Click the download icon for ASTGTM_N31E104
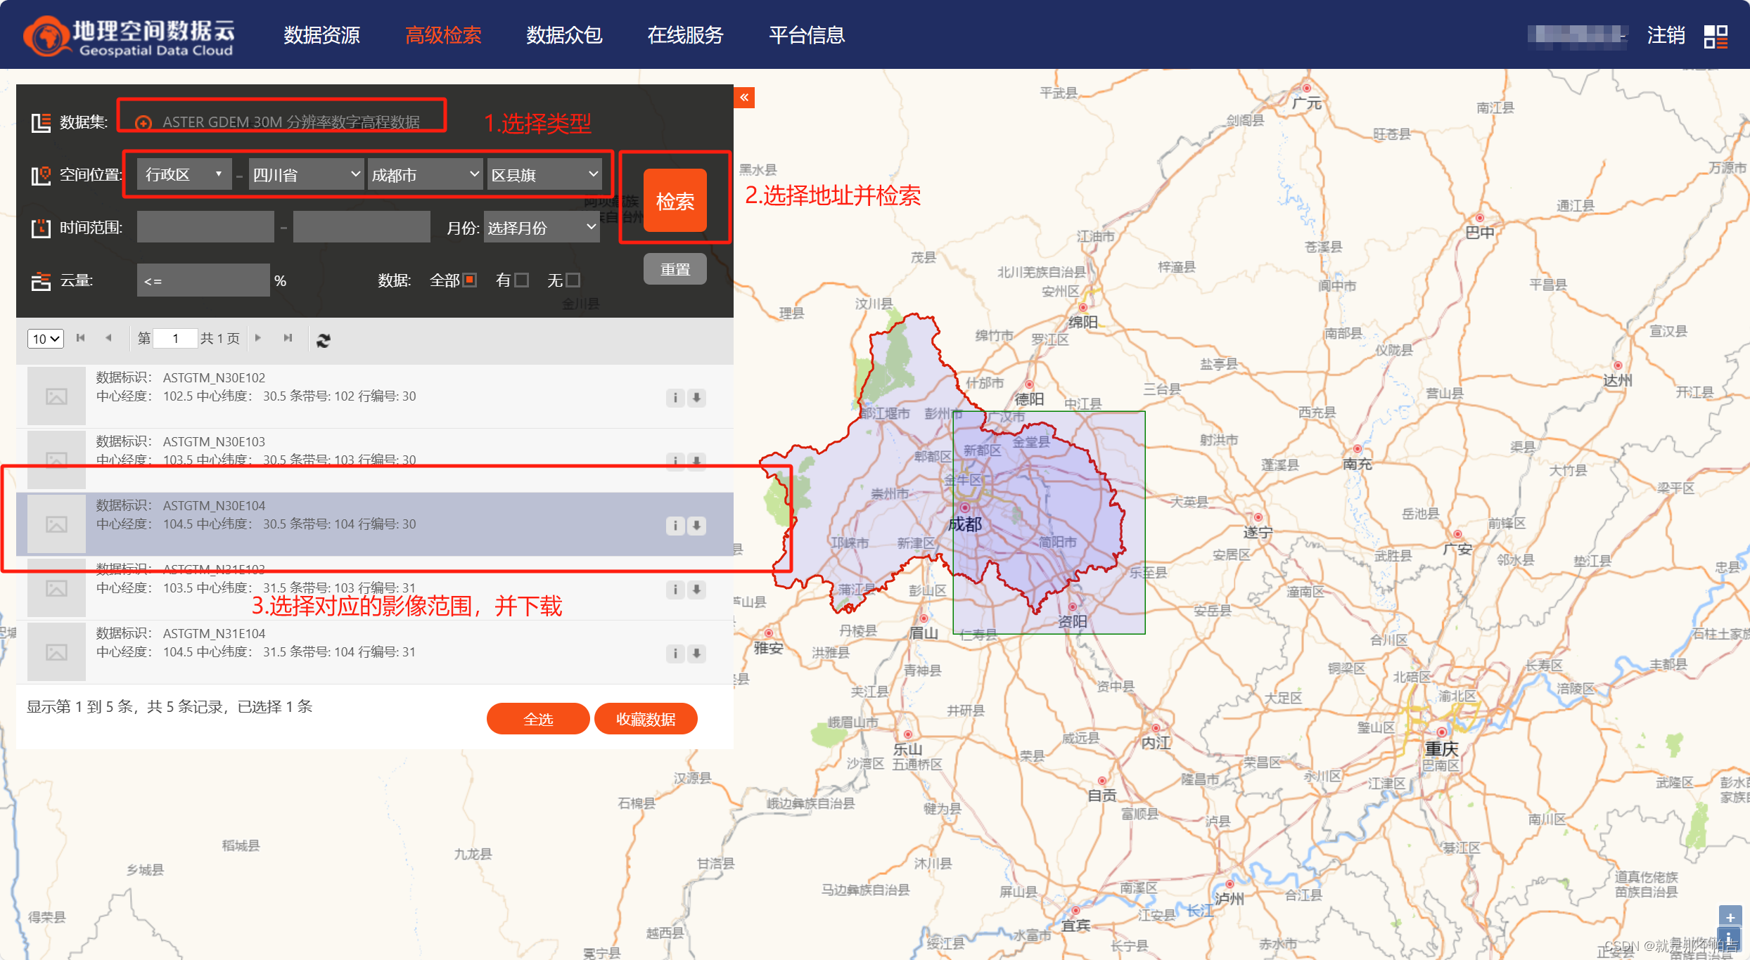This screenshot has height=960, width=1750. 696,654
